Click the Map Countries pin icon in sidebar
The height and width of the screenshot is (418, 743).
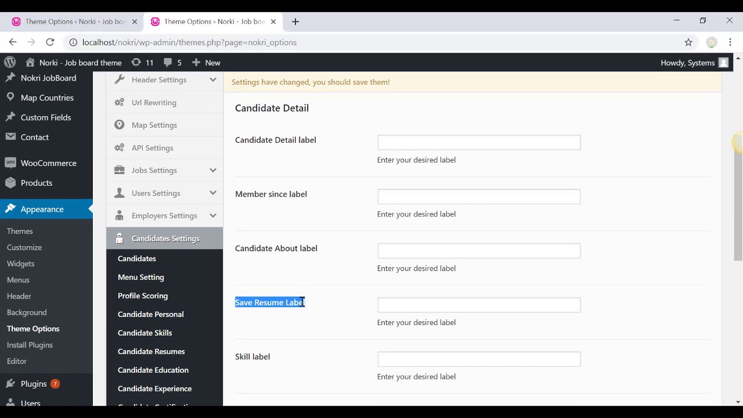tap(10, 97)
